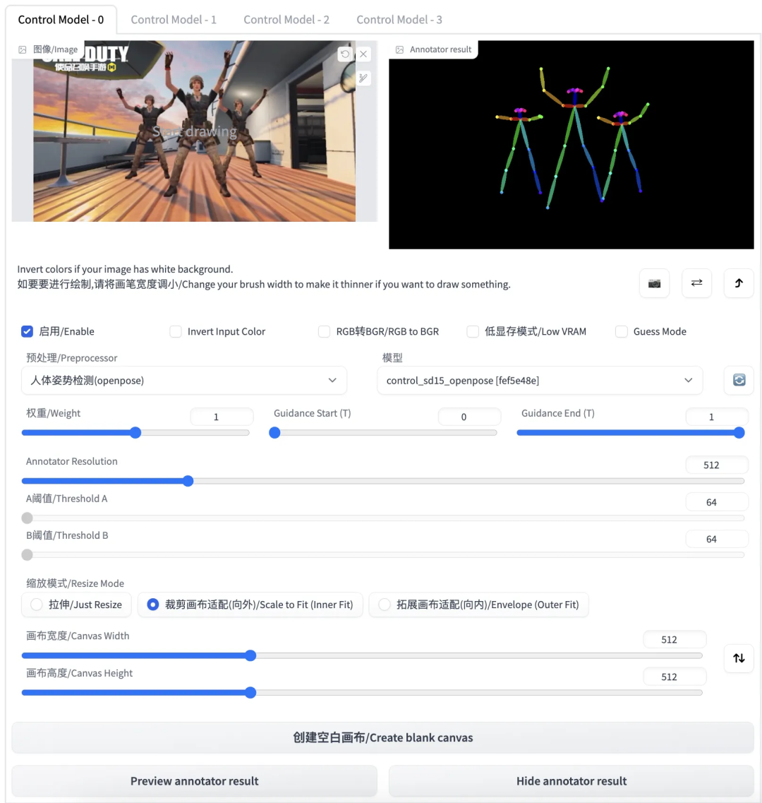Toggle the 启用/Enable checkbox
Viewport: 762px width, 803px height.
tap(27, 331)
